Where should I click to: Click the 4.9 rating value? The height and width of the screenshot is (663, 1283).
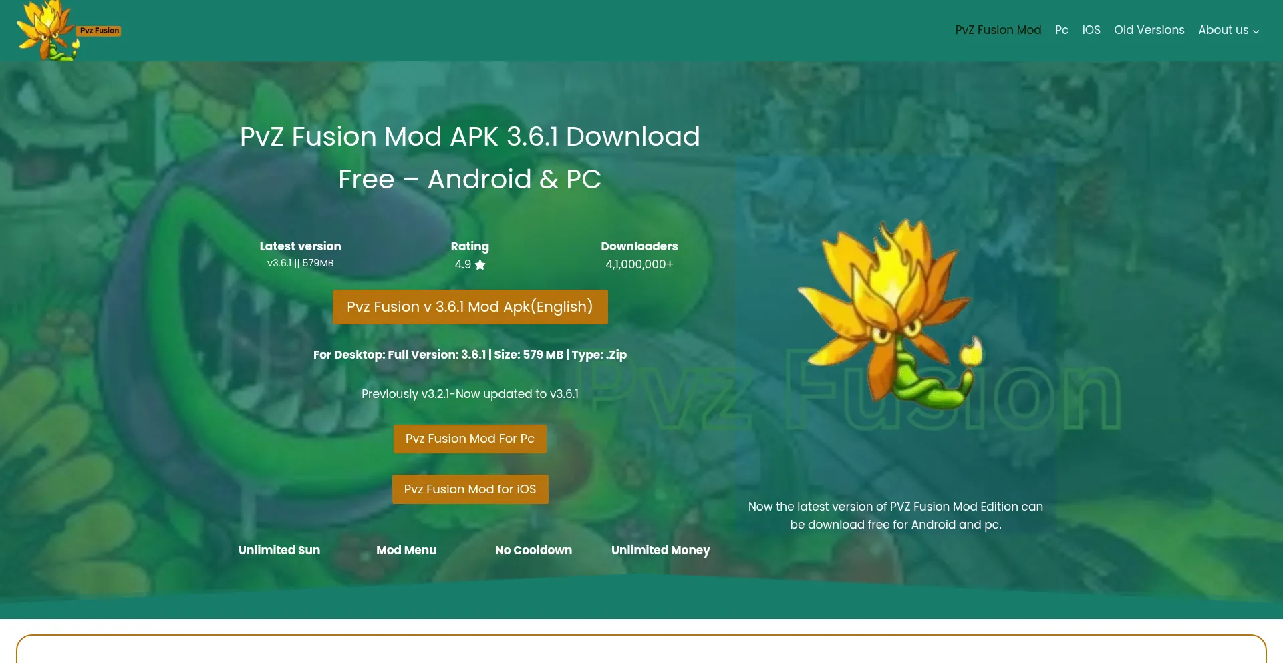(x=462, y=264)
